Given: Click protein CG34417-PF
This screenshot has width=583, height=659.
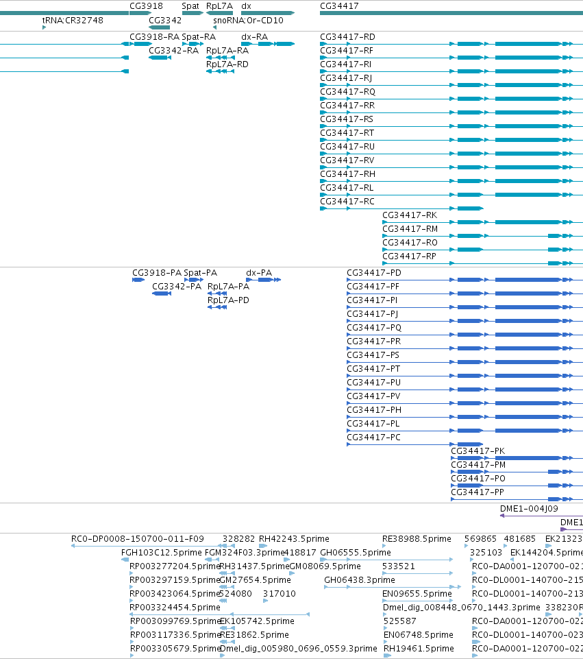Looking at the screenshot, I should tap(373, 287).
